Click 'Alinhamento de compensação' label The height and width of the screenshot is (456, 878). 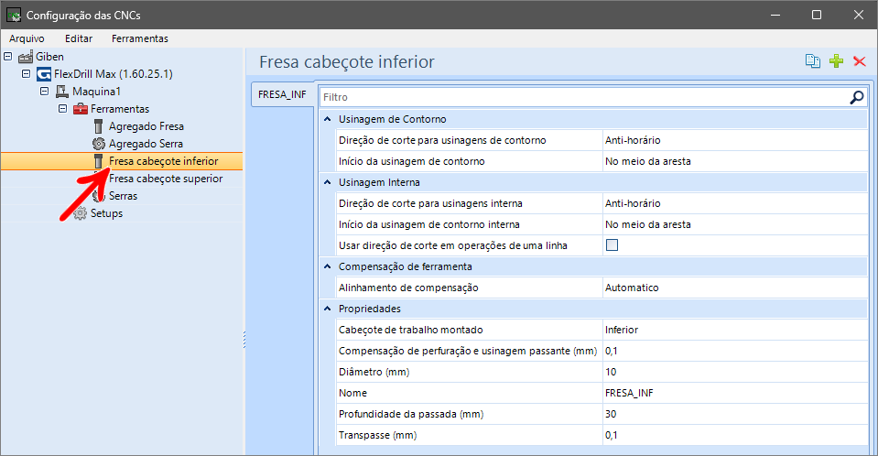coord(408,288)
